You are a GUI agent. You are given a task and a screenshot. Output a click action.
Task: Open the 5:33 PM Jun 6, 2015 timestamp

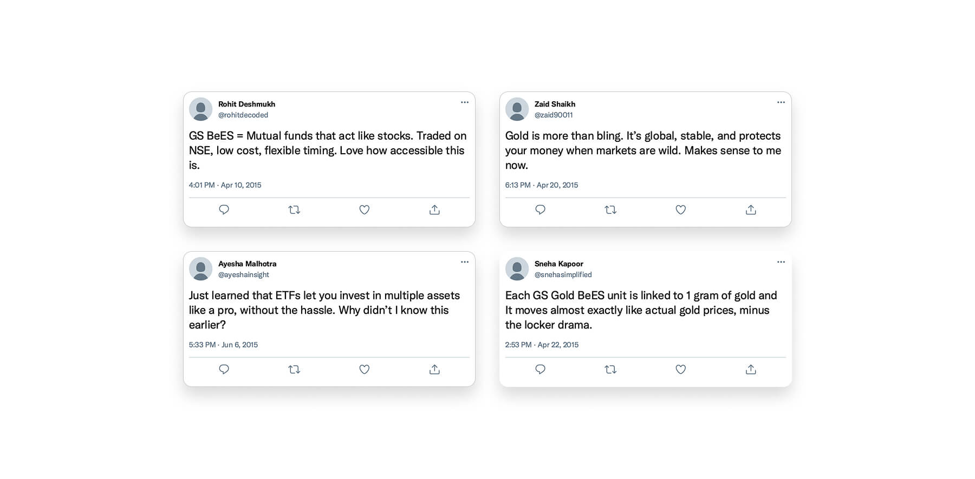coord(223,345)
